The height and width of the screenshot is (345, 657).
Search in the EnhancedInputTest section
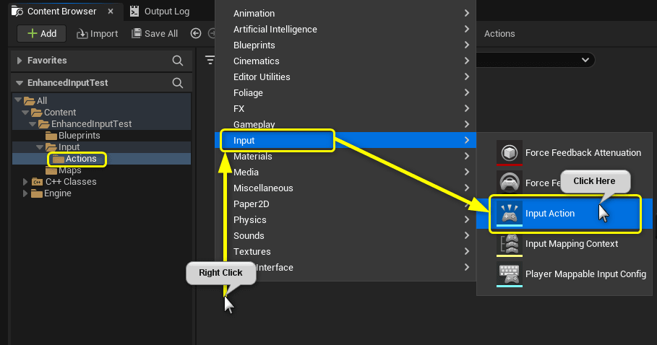(x=178, y=83)
